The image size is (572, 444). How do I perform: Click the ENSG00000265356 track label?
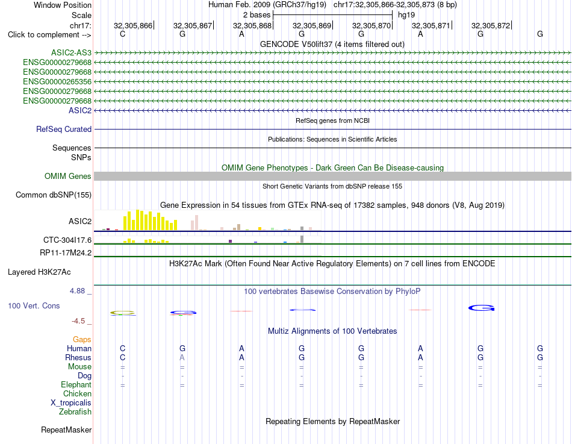point(57,82)
